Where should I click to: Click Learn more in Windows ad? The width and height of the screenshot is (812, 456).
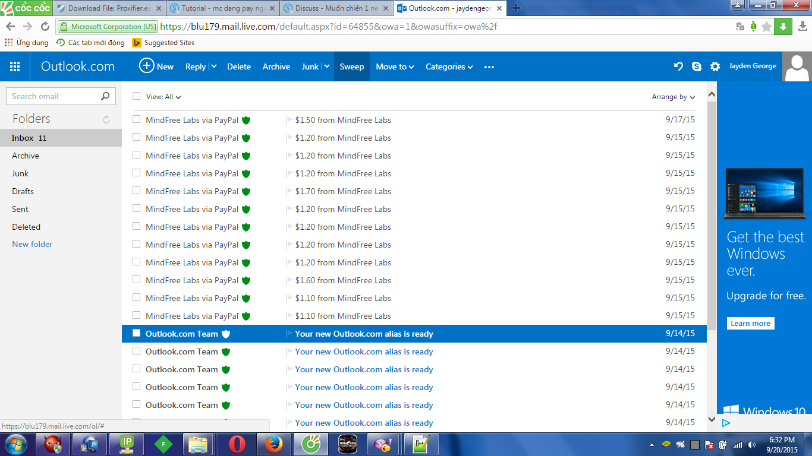[750, 324]
